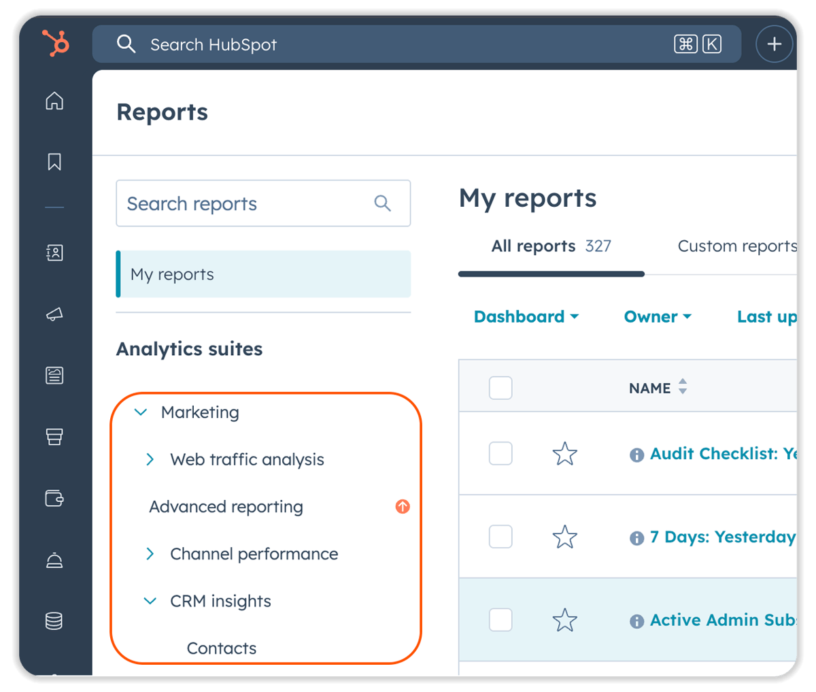Toggle the select-all checkbox in table header
This screenshot has height=692, width=816.
[500, 388]
